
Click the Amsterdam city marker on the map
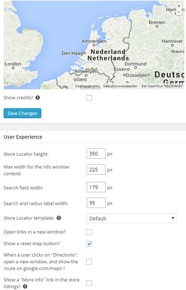tap(94, 45)
